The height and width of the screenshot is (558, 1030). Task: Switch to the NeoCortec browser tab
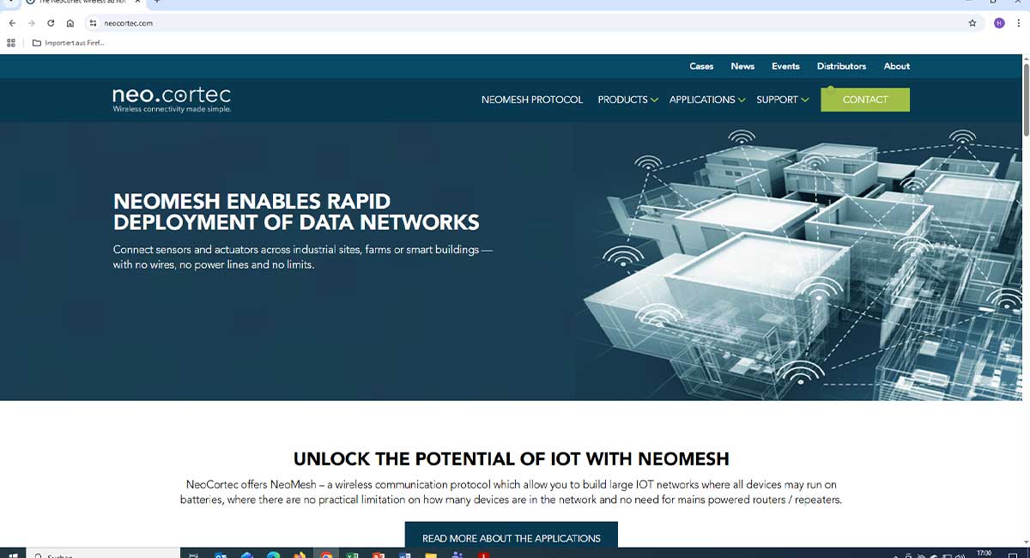point(77,4)
